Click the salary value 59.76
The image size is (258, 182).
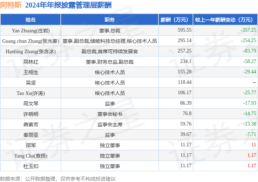(186, 124)
